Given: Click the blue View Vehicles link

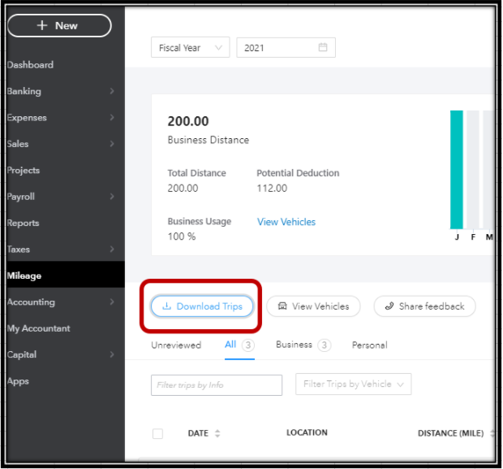Looking at the screenshot, I should click(x=286, y=222).
